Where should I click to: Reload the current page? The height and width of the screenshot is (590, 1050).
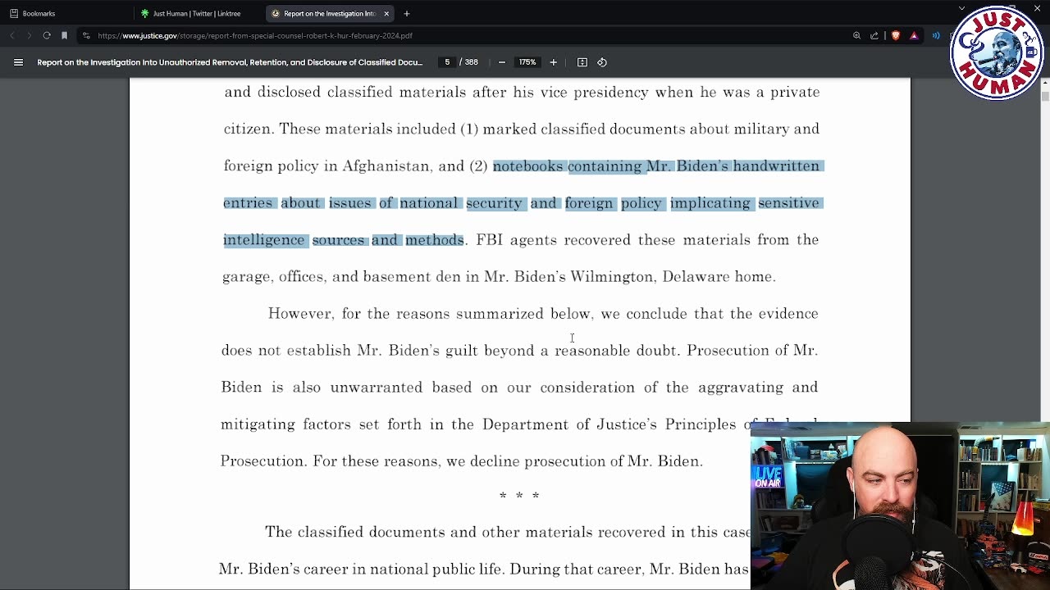click(x=47, y=35)
